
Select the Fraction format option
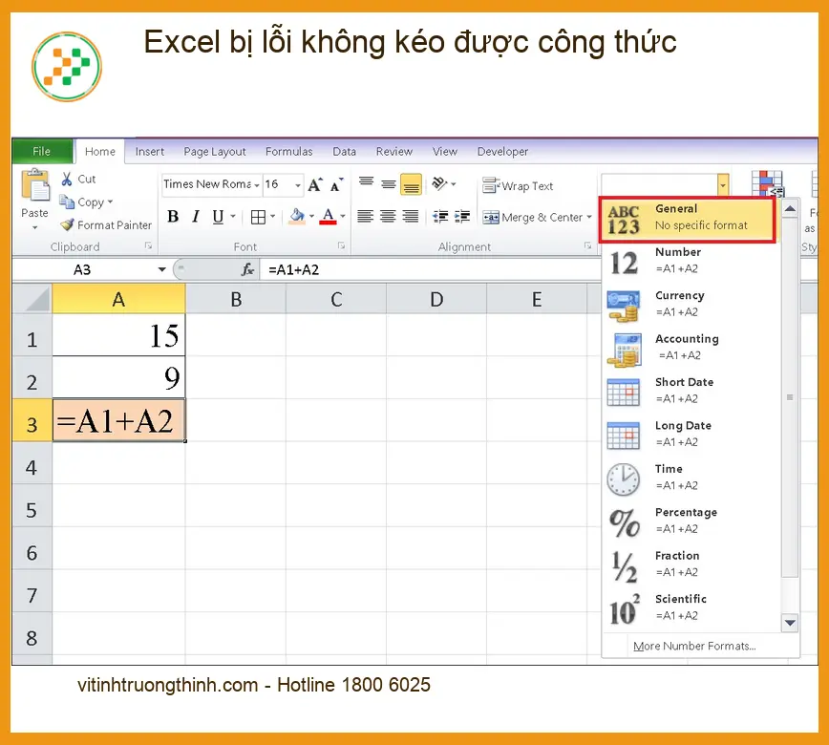click(691, 564)
